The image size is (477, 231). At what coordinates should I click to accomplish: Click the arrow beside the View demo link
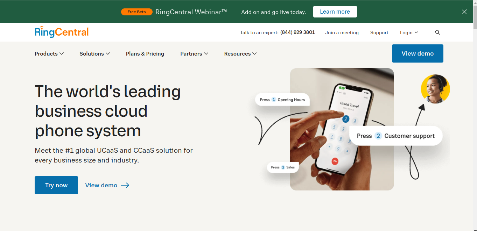click(125, 185)
